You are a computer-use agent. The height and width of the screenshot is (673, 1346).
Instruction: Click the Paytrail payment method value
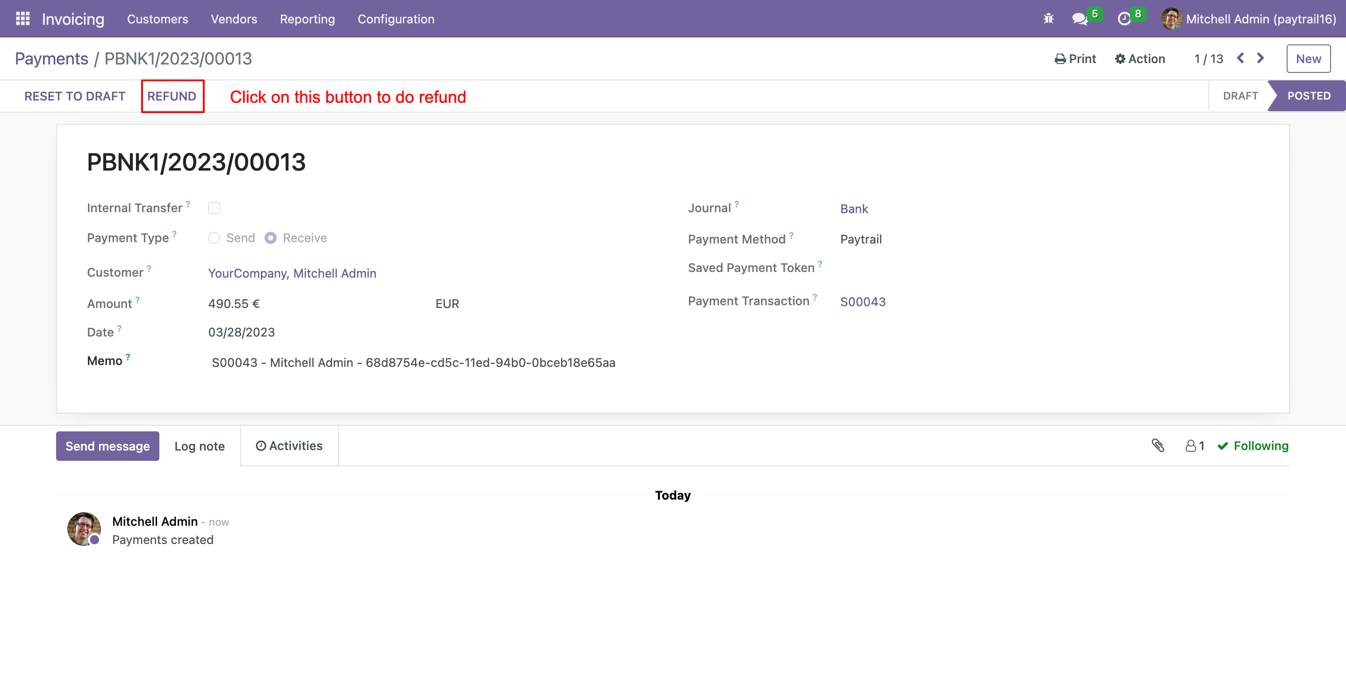pyautogui.click(x=860, y=239)
